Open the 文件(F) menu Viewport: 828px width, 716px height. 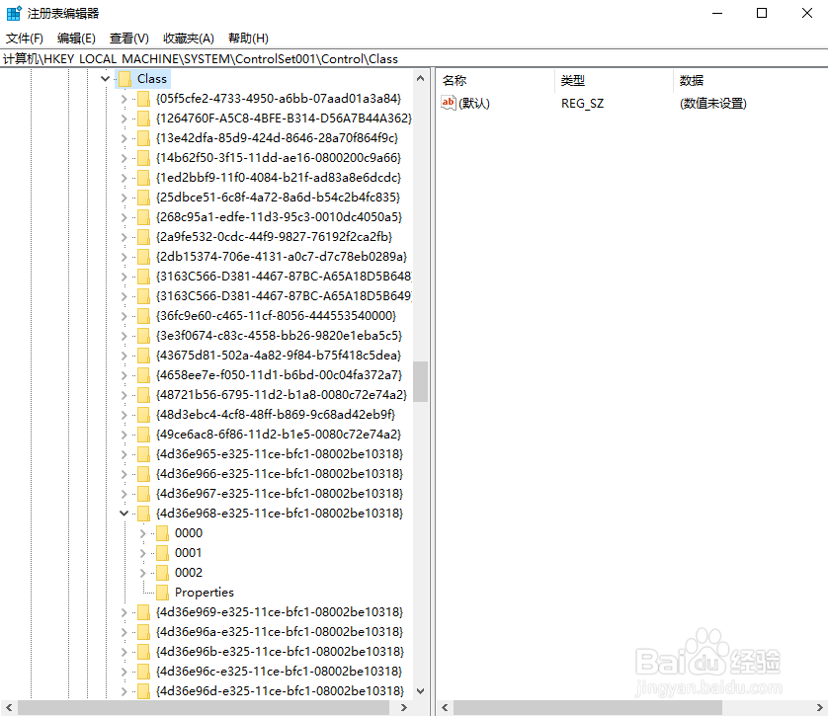point(25,39)
